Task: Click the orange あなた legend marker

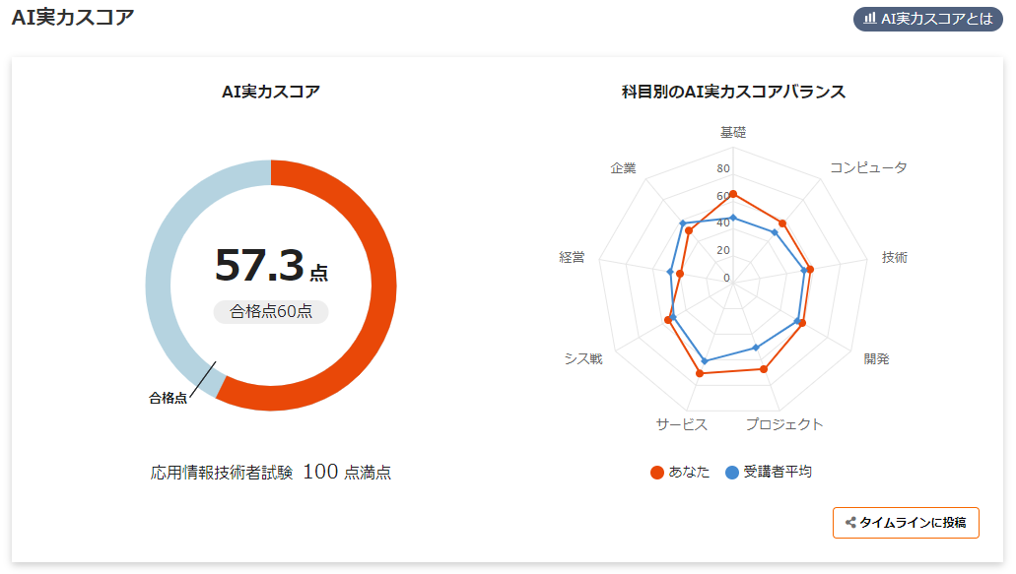Action: (657, 473)
